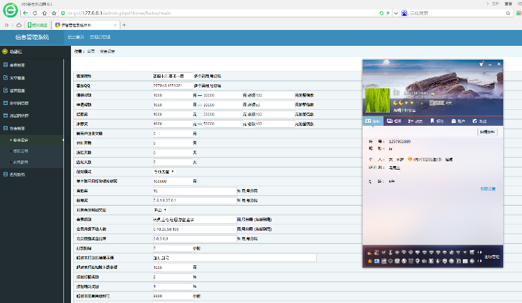522x303 pixels.
Task: Open the topmost sidebar menu entry
Action: (x=31, y=65)
